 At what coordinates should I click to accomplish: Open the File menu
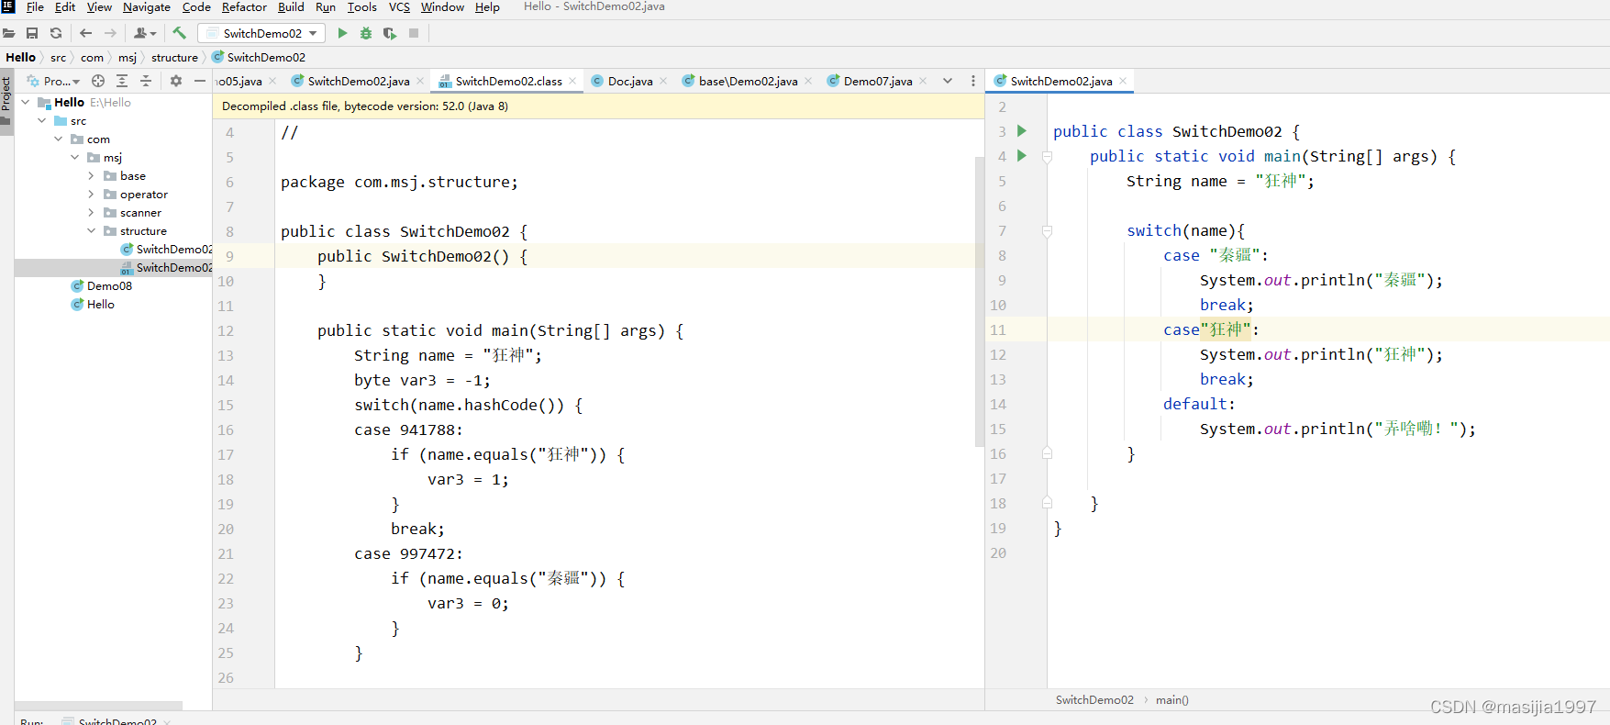point(35,7)
